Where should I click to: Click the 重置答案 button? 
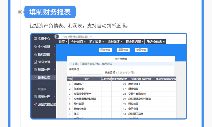click(123, 50)
